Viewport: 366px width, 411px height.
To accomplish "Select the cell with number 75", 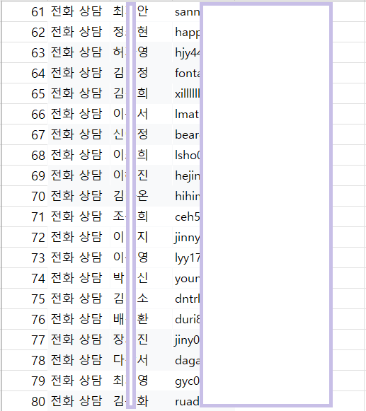I will pyautogui.click(x=25, y=299).
